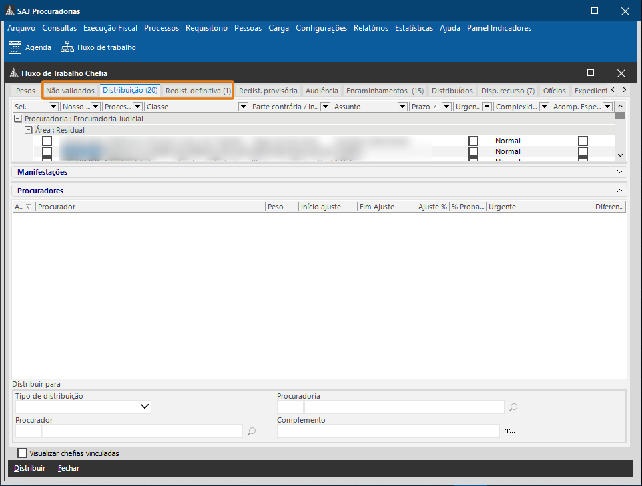The height and width of the screenshot is (486, 642).
Task: Click the Procurador search magnifier icon
Action: [x=252, y=431]
